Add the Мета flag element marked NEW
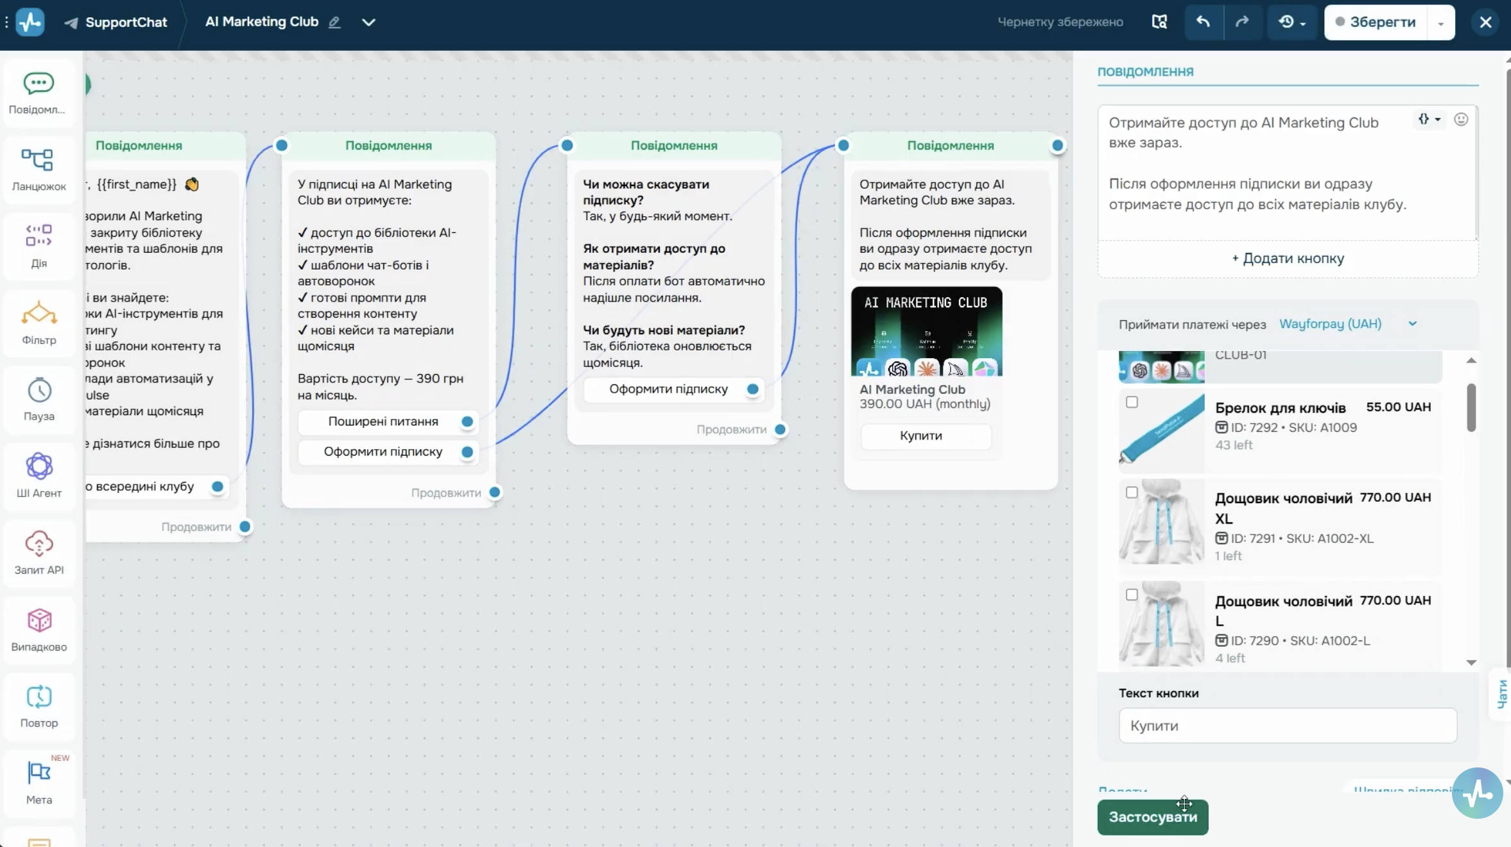1511x847 pixels. [x=39, y=783]
